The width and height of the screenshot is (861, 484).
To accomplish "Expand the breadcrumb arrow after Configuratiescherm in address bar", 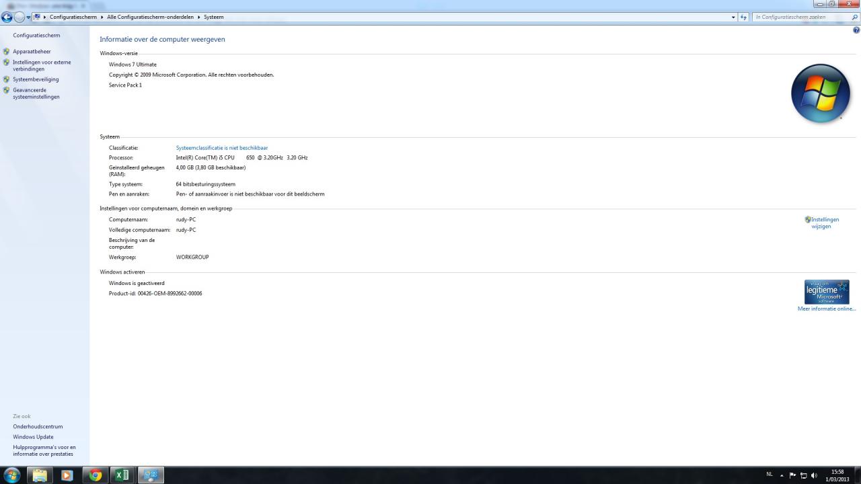I will (102, 17).
